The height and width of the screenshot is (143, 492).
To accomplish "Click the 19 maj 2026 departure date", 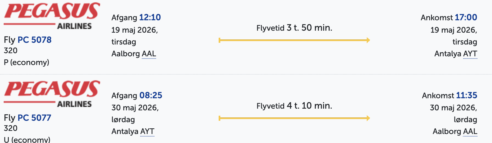I will (x=134, y=30).
